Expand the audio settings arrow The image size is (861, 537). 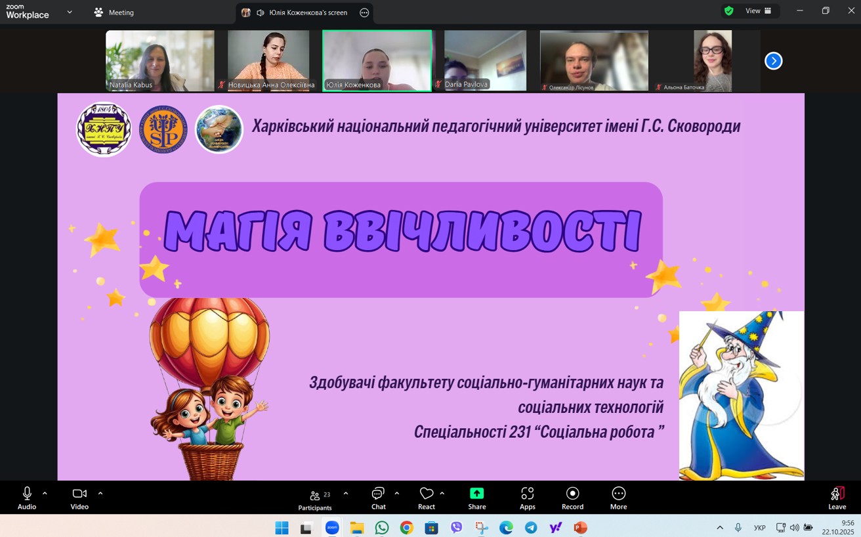(x=45, y=493)
